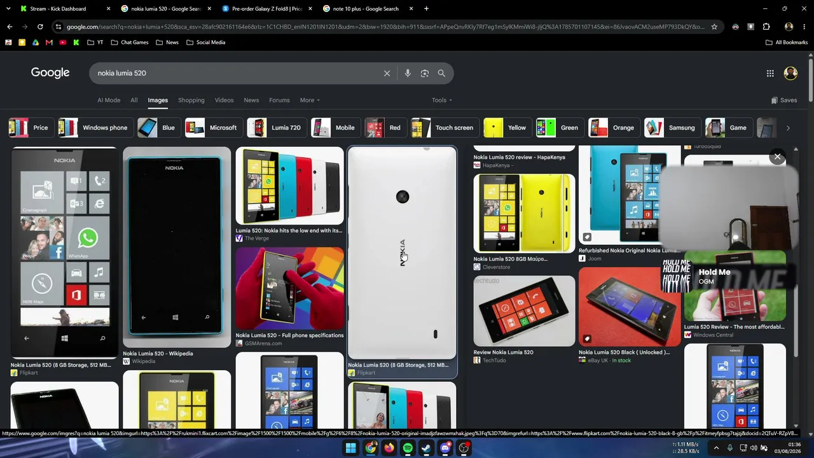Filter images by Blue color chip
The width and height of the screenshot is (814, 458).
[158, 128]
